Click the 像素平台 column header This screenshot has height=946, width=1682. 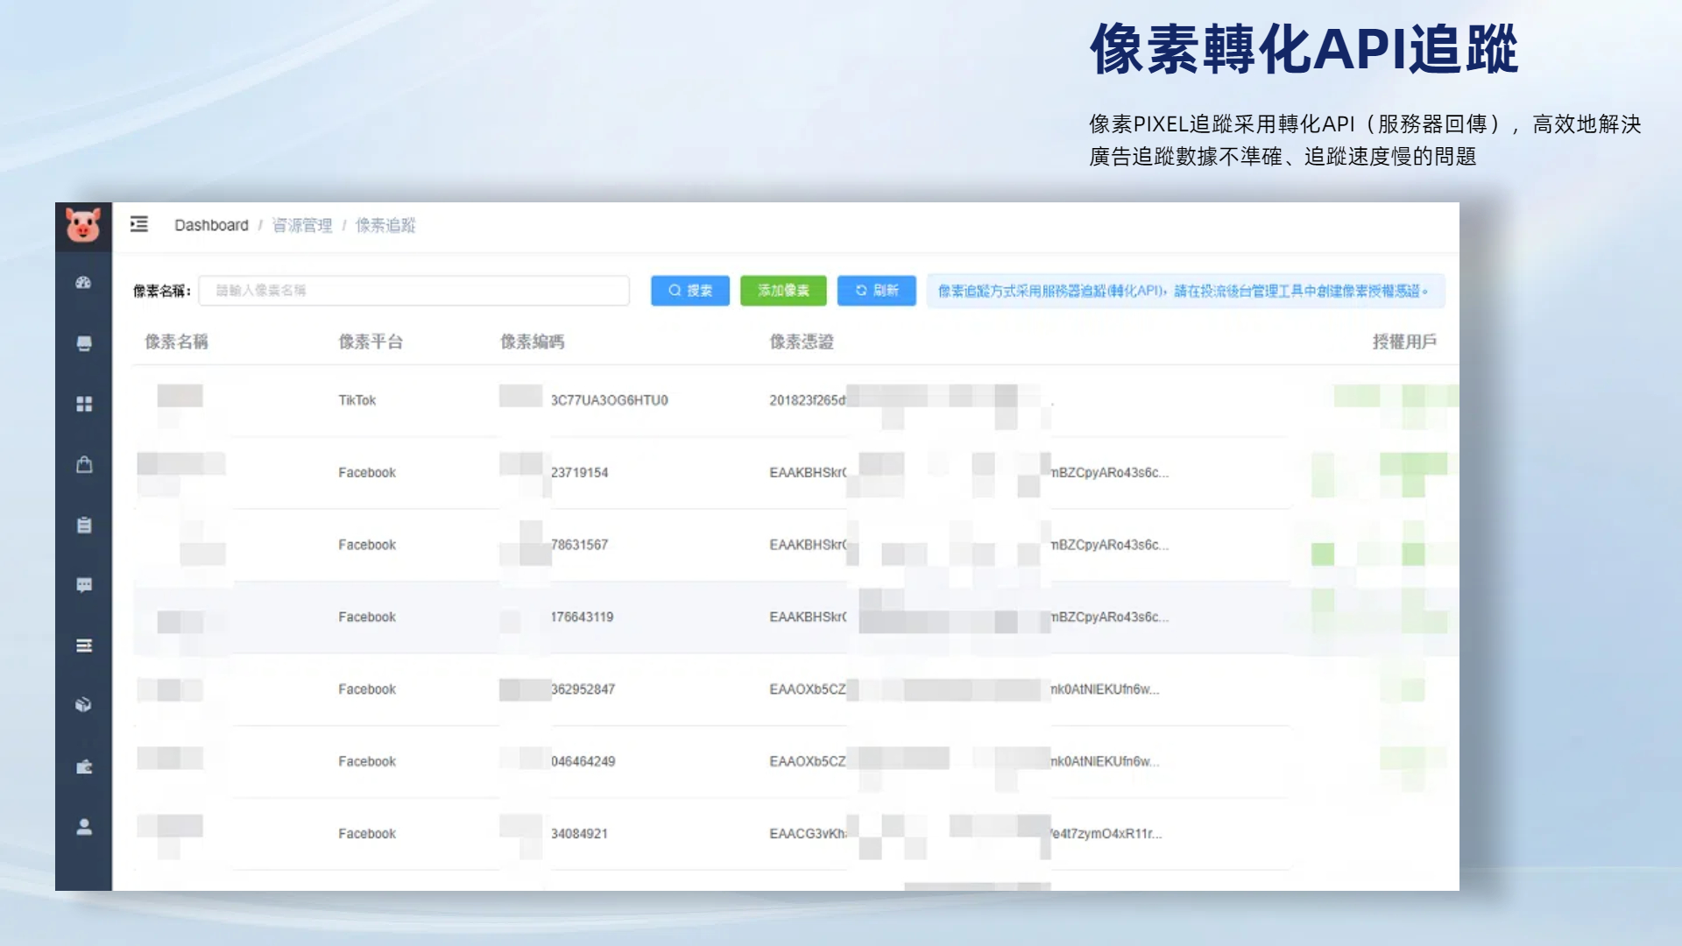point(371,342)
